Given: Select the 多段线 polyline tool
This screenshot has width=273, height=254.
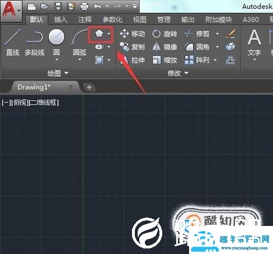Looking at the screenshot, I should [x=35, y=42].
